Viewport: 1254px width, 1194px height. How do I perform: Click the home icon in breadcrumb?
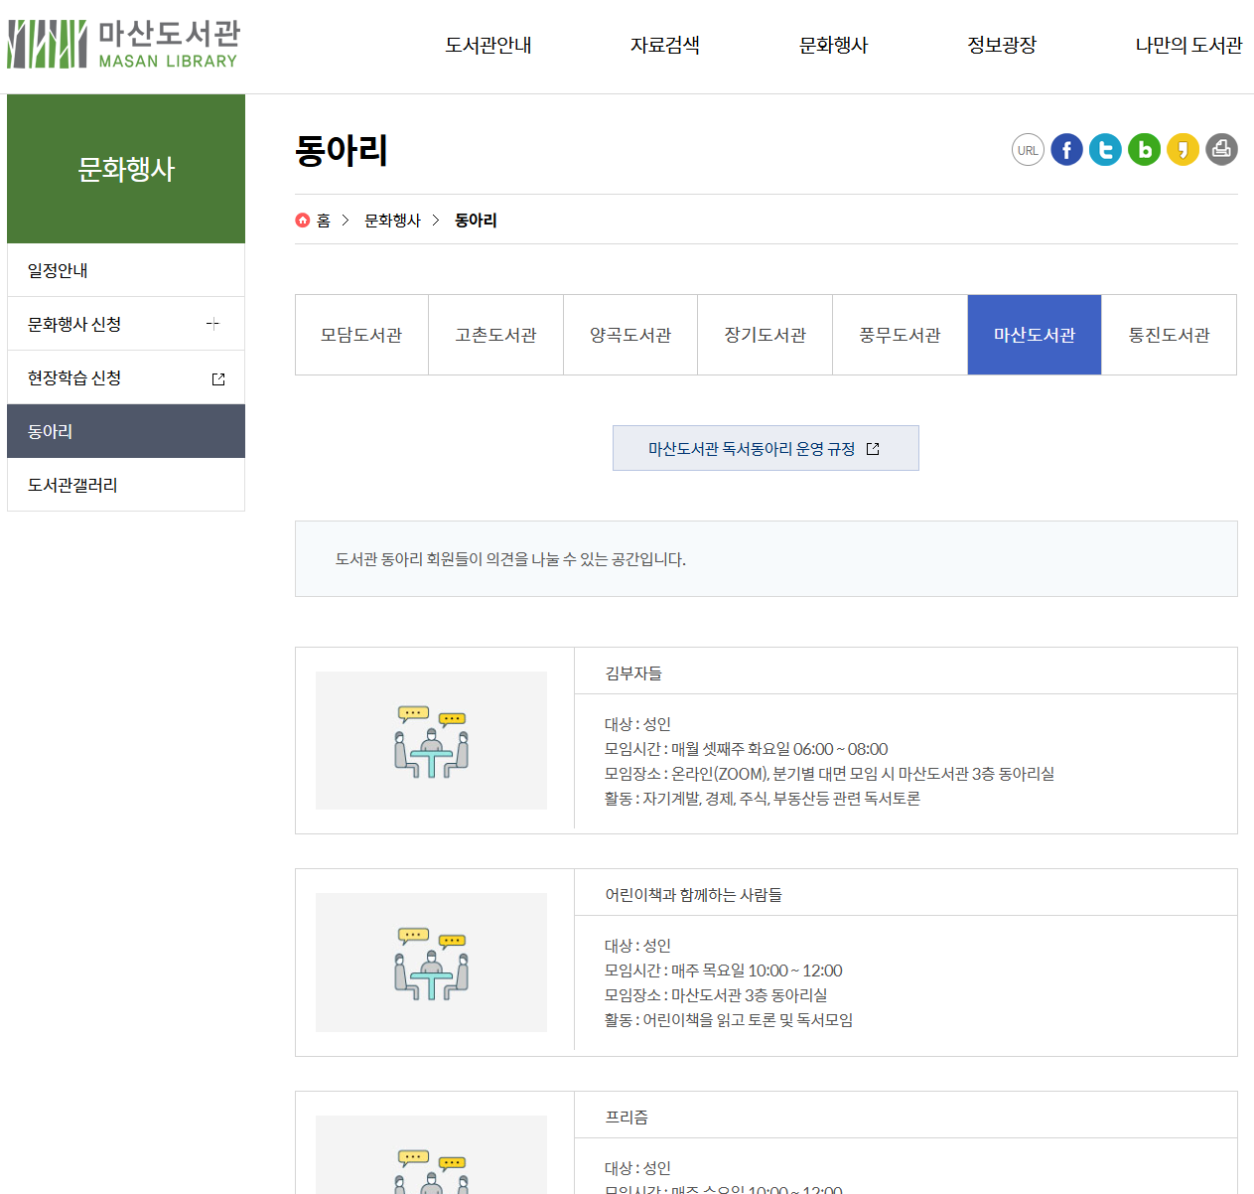[x=303, y=221]
